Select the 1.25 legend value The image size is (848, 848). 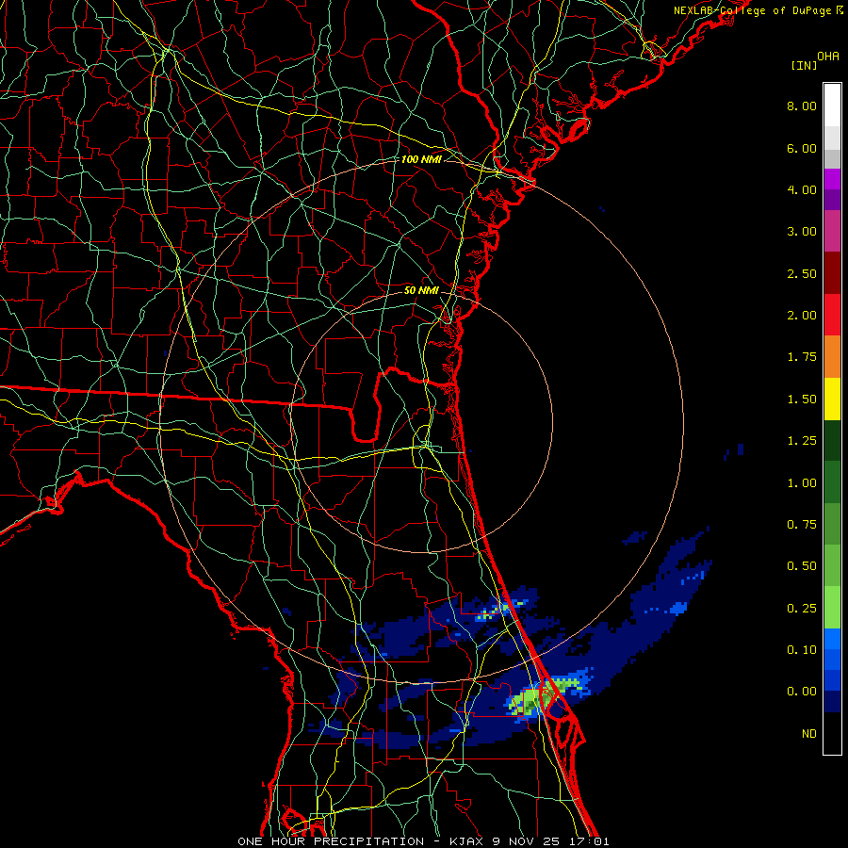point(802,441)
